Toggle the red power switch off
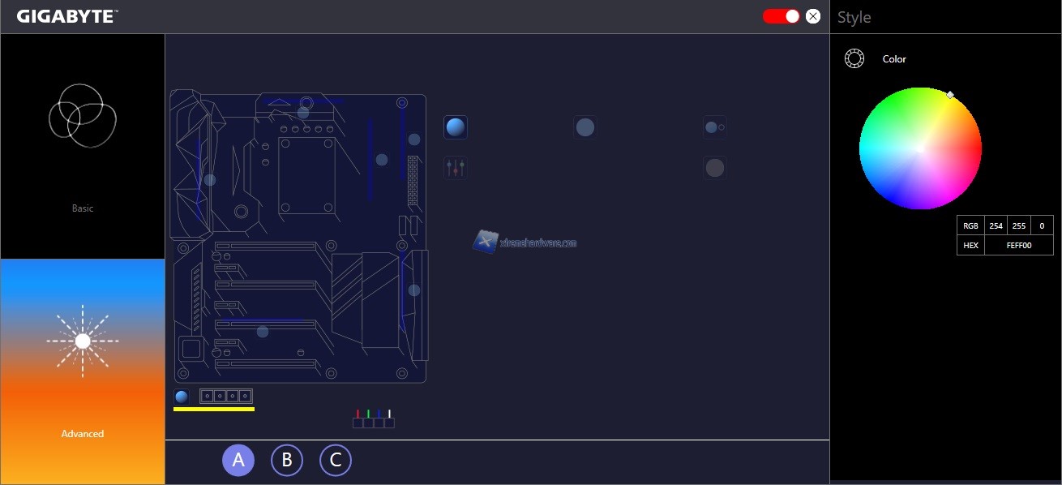 click(780, 15)
